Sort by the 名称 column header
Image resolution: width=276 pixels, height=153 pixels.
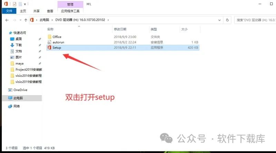[x=50, y=29]
